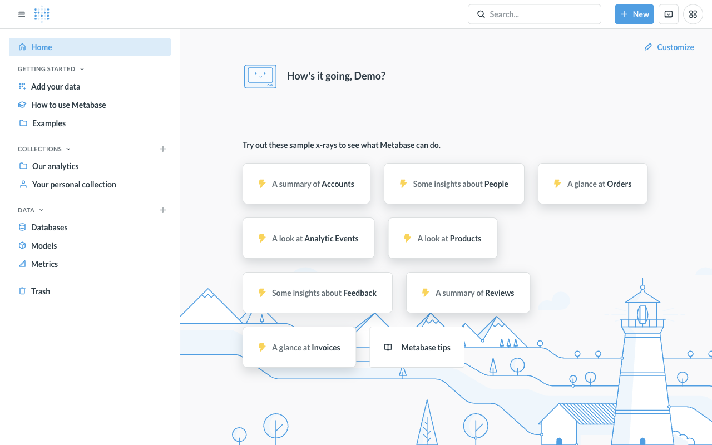Click the Add your data icon
The height and width of the screenshot is (445, 712).
(22, 87)
